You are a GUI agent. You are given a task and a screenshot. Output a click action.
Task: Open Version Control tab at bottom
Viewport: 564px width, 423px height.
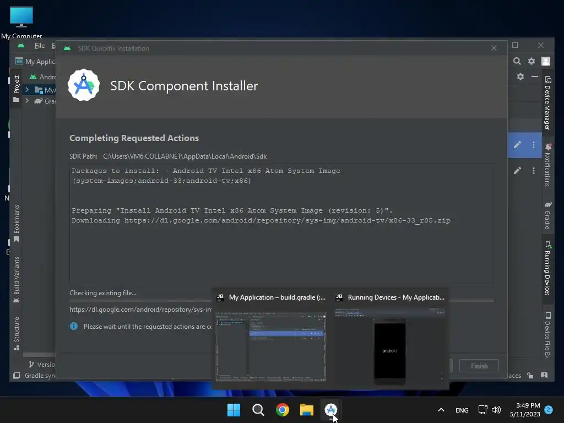pos(42,365)
